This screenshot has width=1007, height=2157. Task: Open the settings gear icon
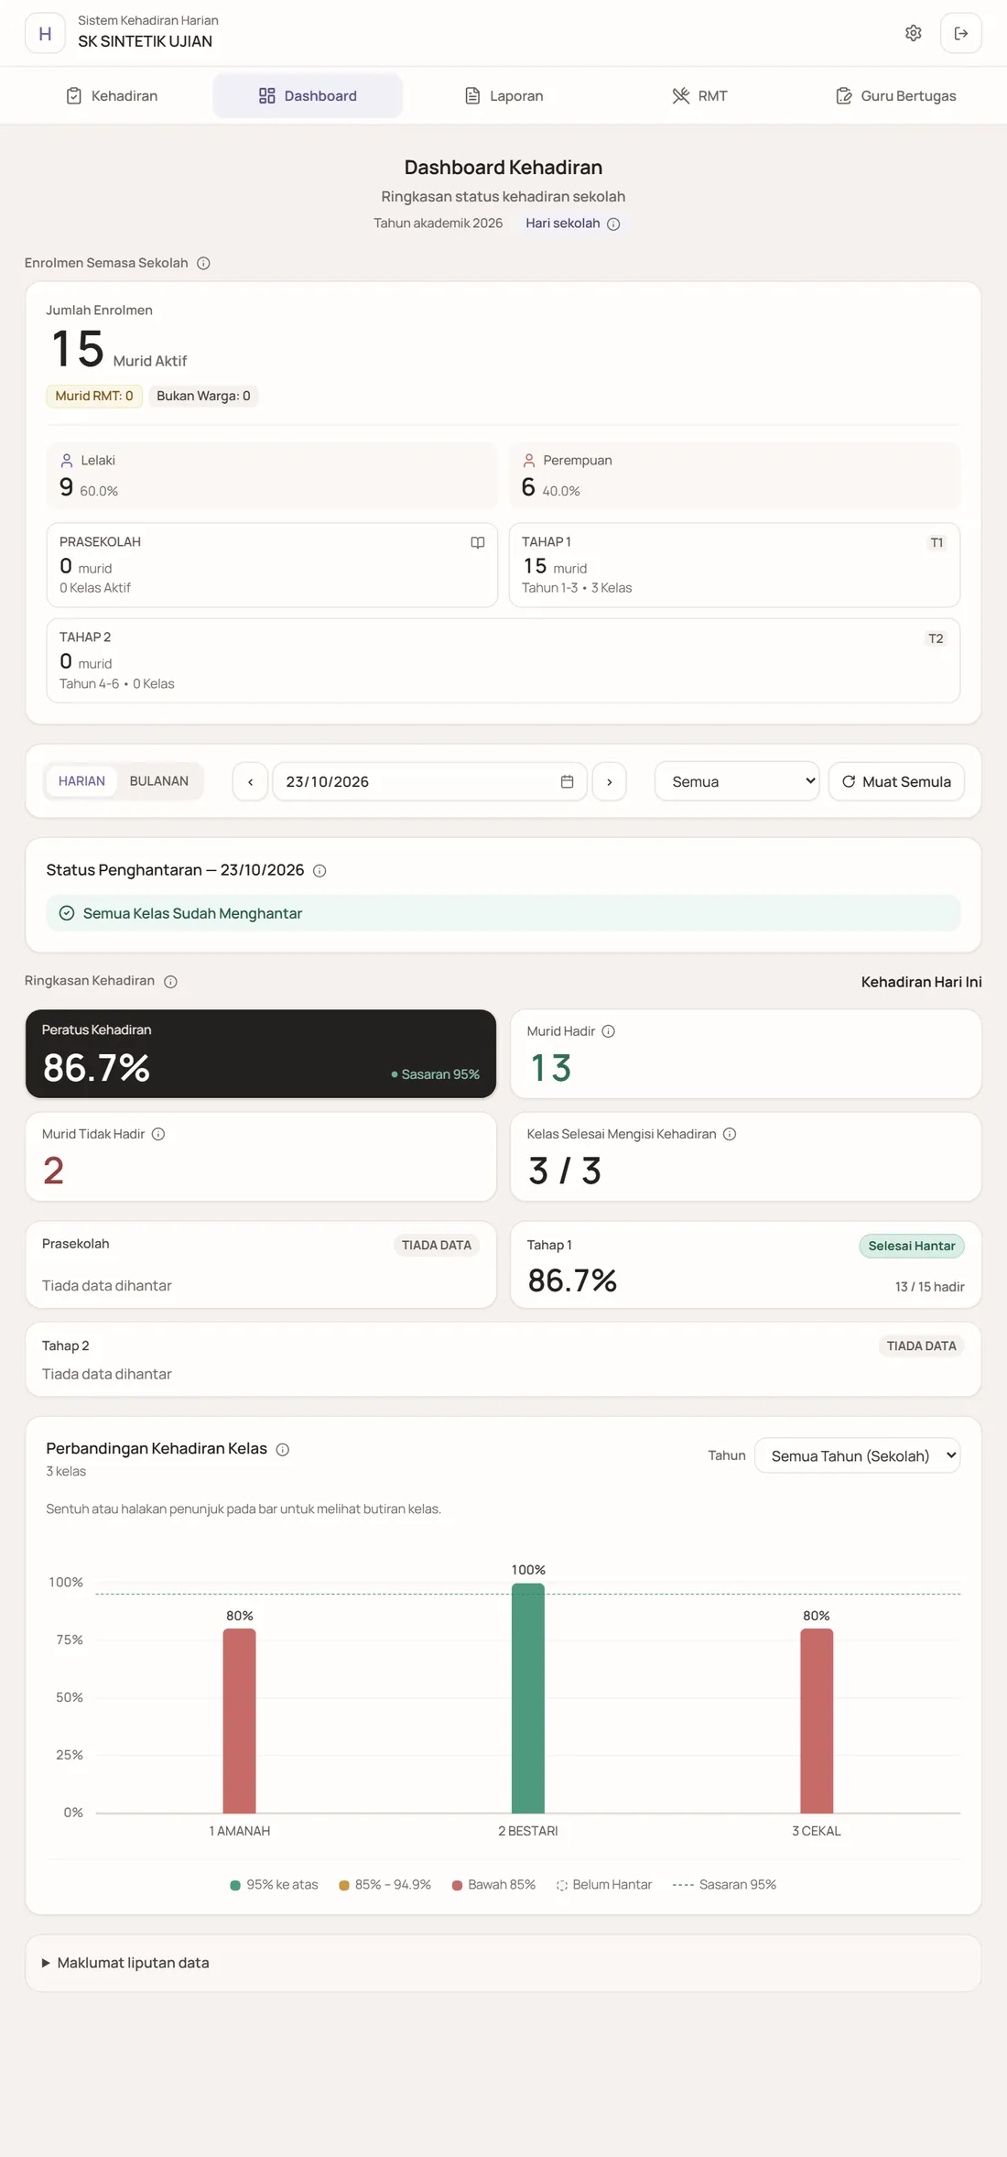point(913,33)
